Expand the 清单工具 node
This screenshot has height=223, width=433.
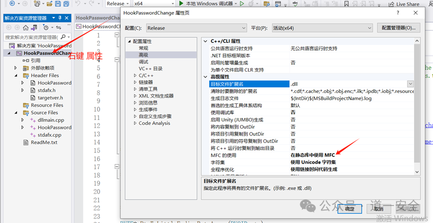tap(135, 89)
